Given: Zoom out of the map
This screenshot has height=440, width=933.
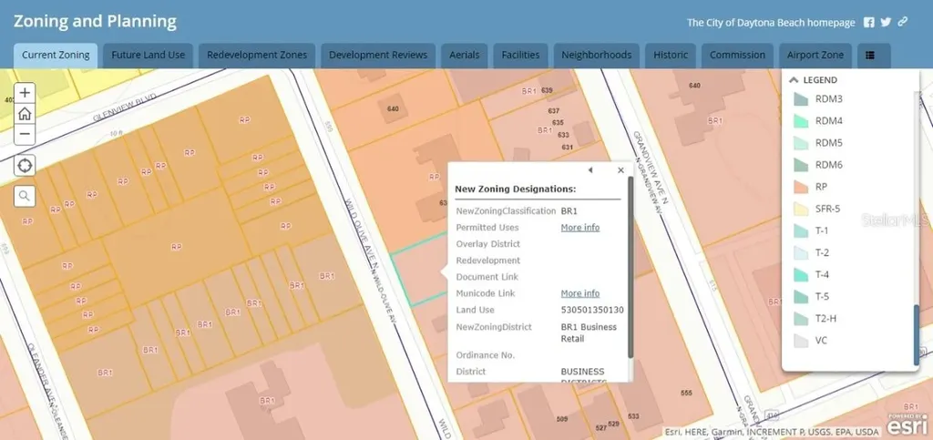Looking at the screenshot, I should 25,134.
